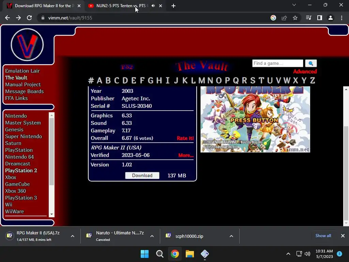Open a new browser tab
The width and height of the screenshot is (349, 262).
pos(173,6)
